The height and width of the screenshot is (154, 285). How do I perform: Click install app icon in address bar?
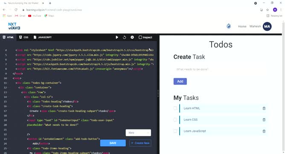coord(262,10)
